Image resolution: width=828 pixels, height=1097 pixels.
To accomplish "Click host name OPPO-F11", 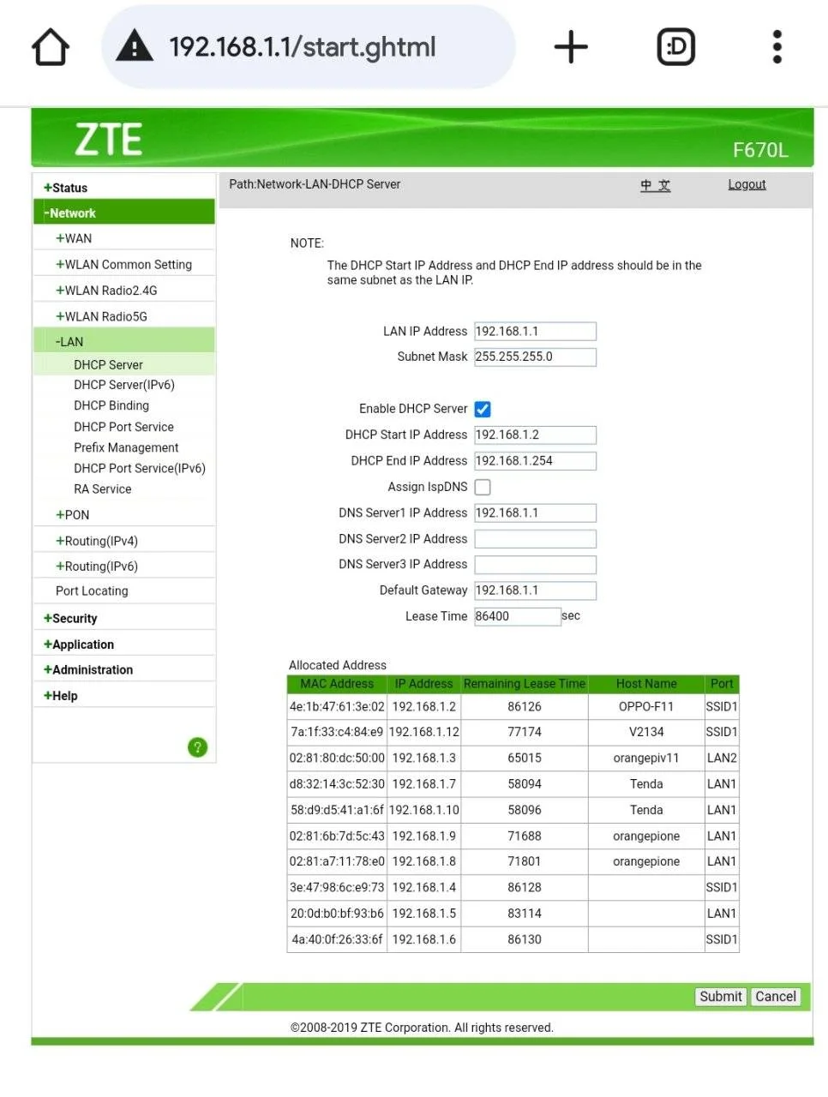I will coord(646,707).
